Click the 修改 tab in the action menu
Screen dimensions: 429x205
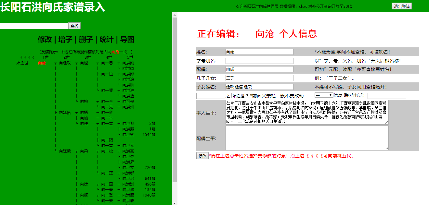[45, 40]
